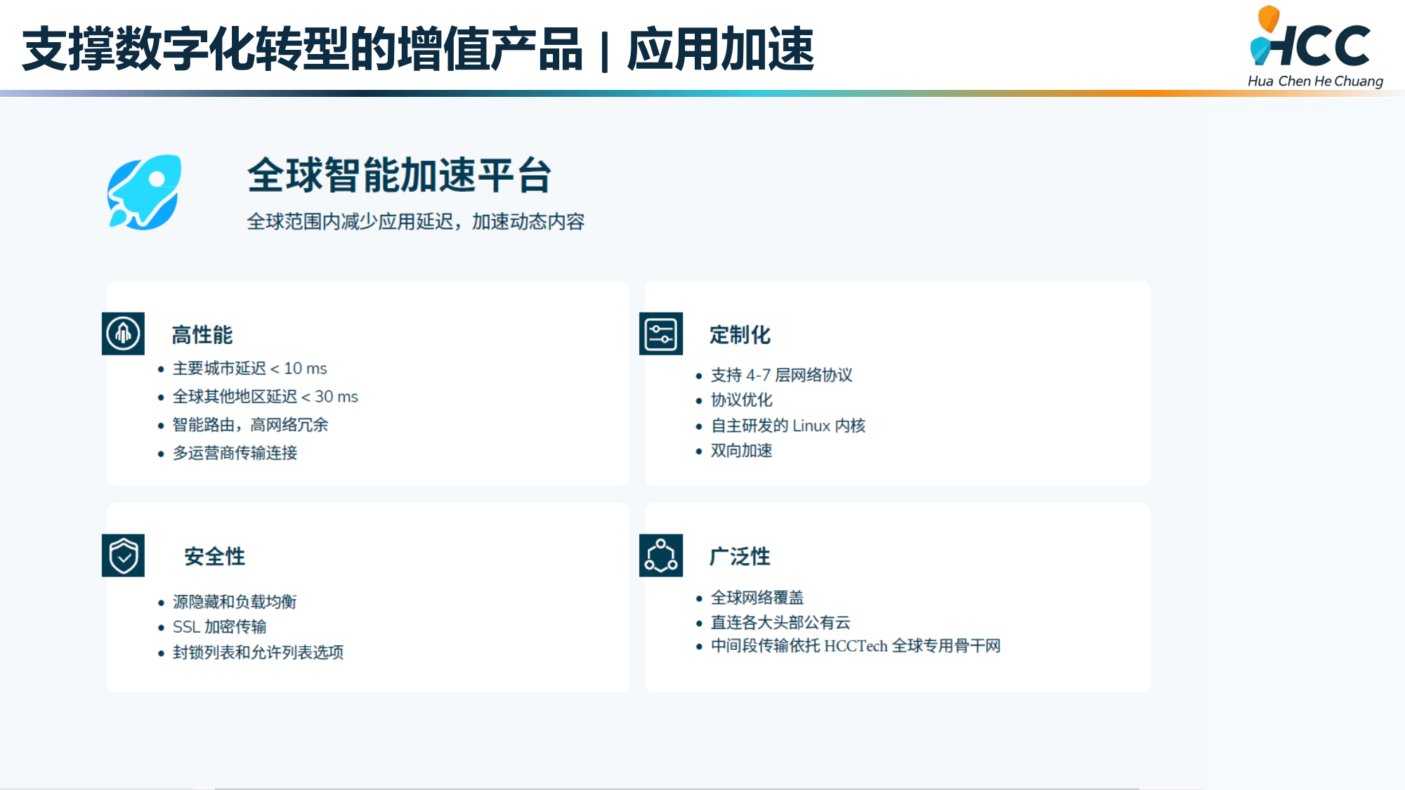Click the 高性能 section heading
This screenshot has width=1405, height=790.
(x=202, y=335)
